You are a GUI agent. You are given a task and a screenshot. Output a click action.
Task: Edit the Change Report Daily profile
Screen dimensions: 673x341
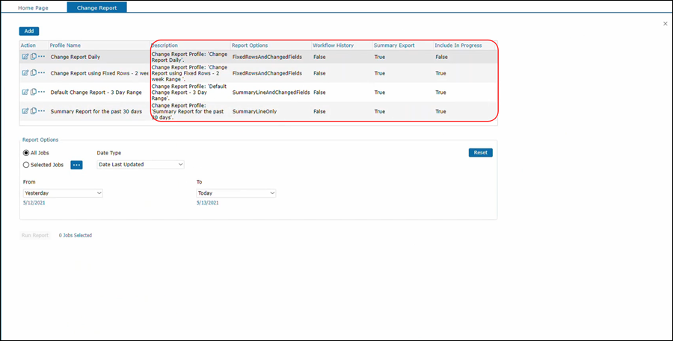[x=25, y=57]
